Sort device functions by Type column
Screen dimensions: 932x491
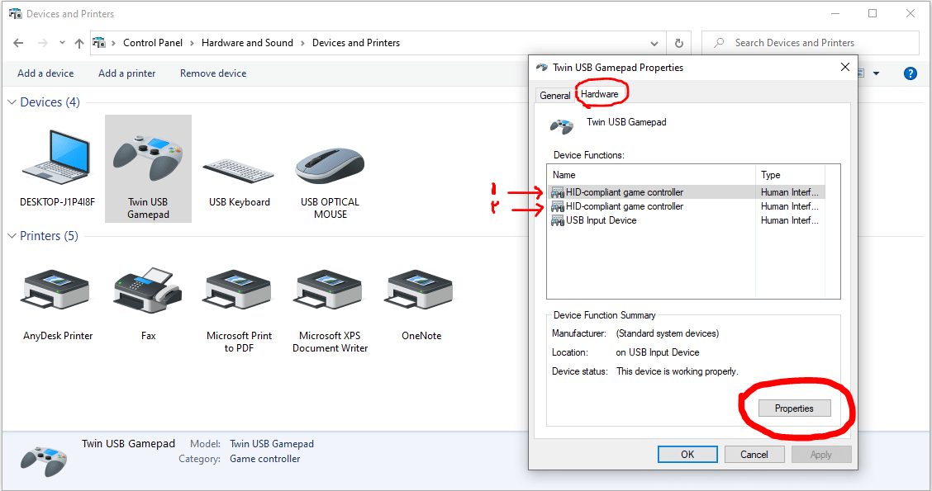pos(790,175)
